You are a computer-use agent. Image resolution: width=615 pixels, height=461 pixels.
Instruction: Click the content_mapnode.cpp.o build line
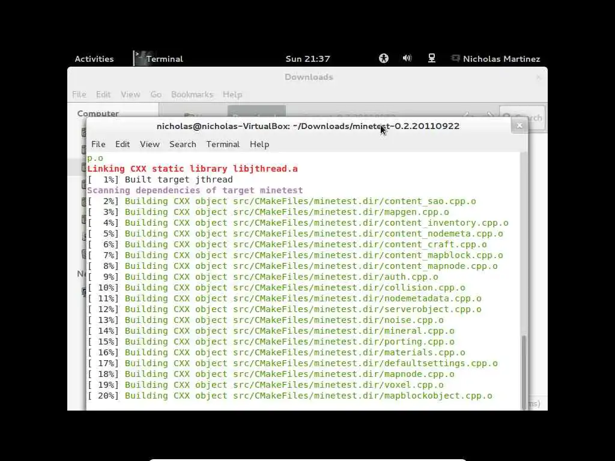click(x=292, y=266)
